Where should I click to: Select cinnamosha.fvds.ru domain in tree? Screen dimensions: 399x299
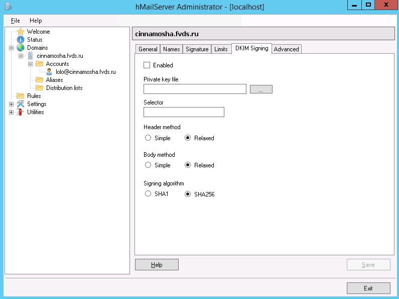click(60, 56)
